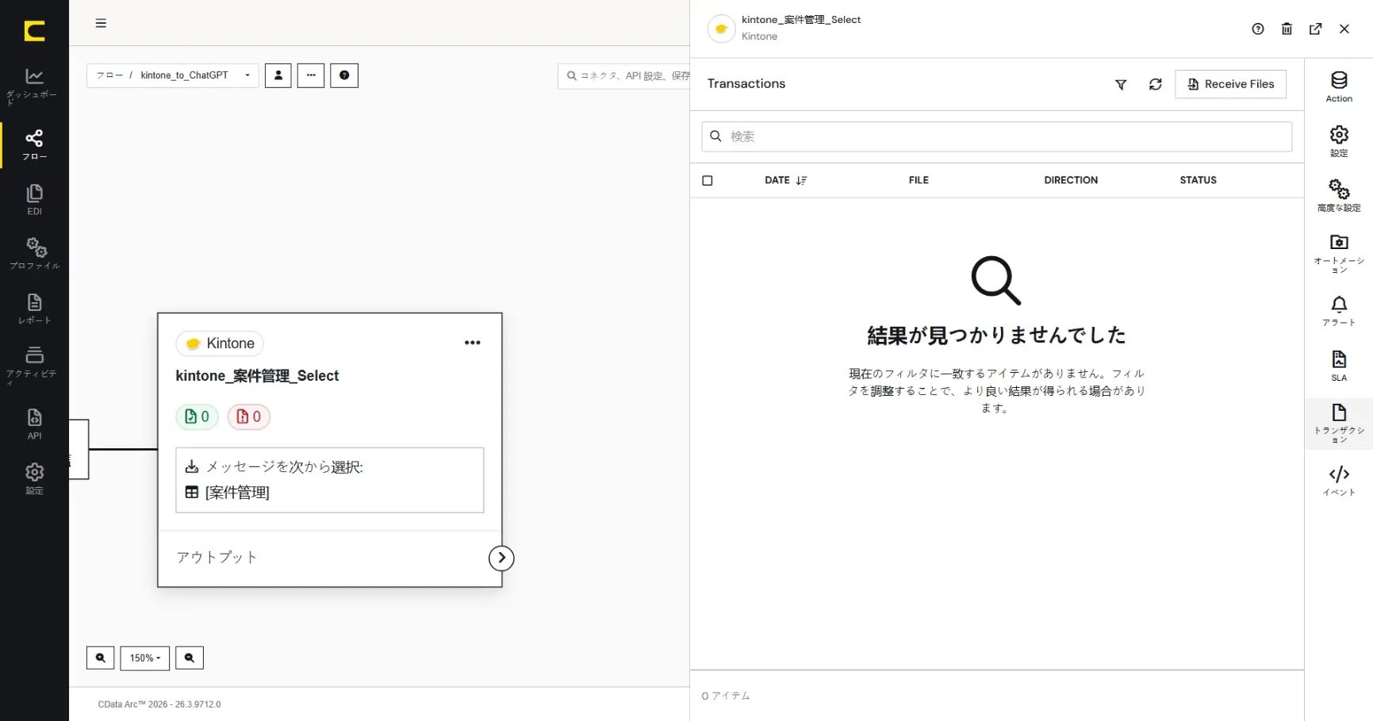Open the Dashboard sidebar item

pyautogui.click(x=34, y=86)
